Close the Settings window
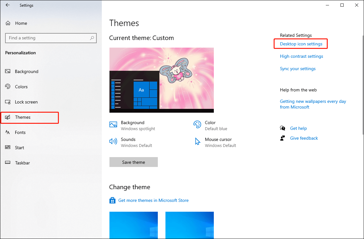The height and width of the screenshot is (239, 364). [357, 5]
